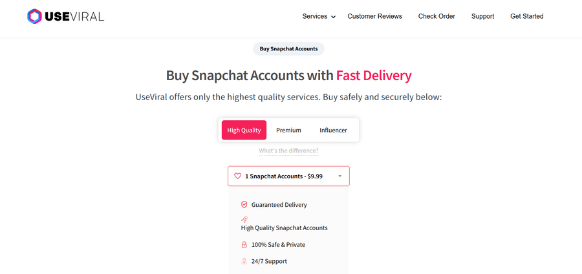Open Customer Reviews page
Viewport: 582px width, 274px height.
click(374, 16)
